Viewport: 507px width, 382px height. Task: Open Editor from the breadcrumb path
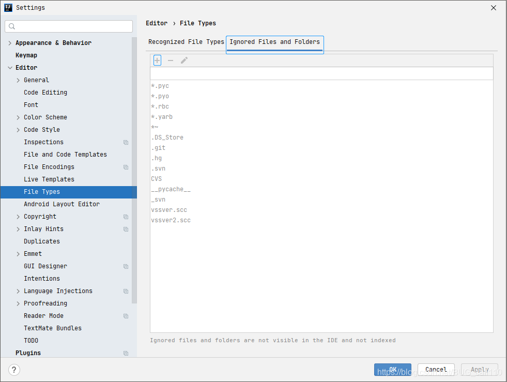(157, 23)
